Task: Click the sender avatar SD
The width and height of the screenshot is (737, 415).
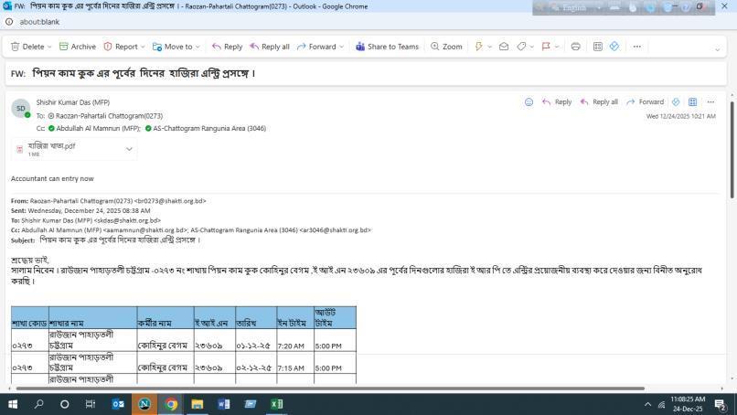Action: tap(20, 109)
